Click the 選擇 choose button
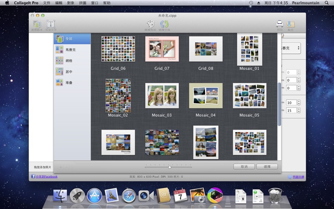 267,166
